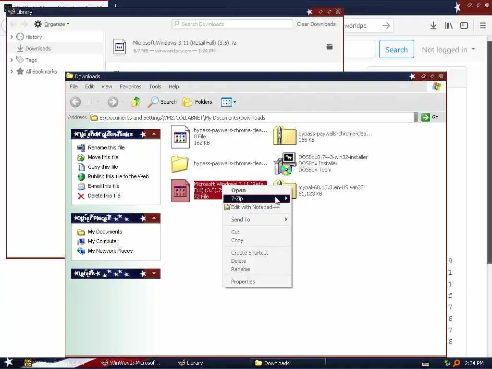492x369 pixels.
Task: Expand History in Library sidebar
Action: click(x=12, y=37)
